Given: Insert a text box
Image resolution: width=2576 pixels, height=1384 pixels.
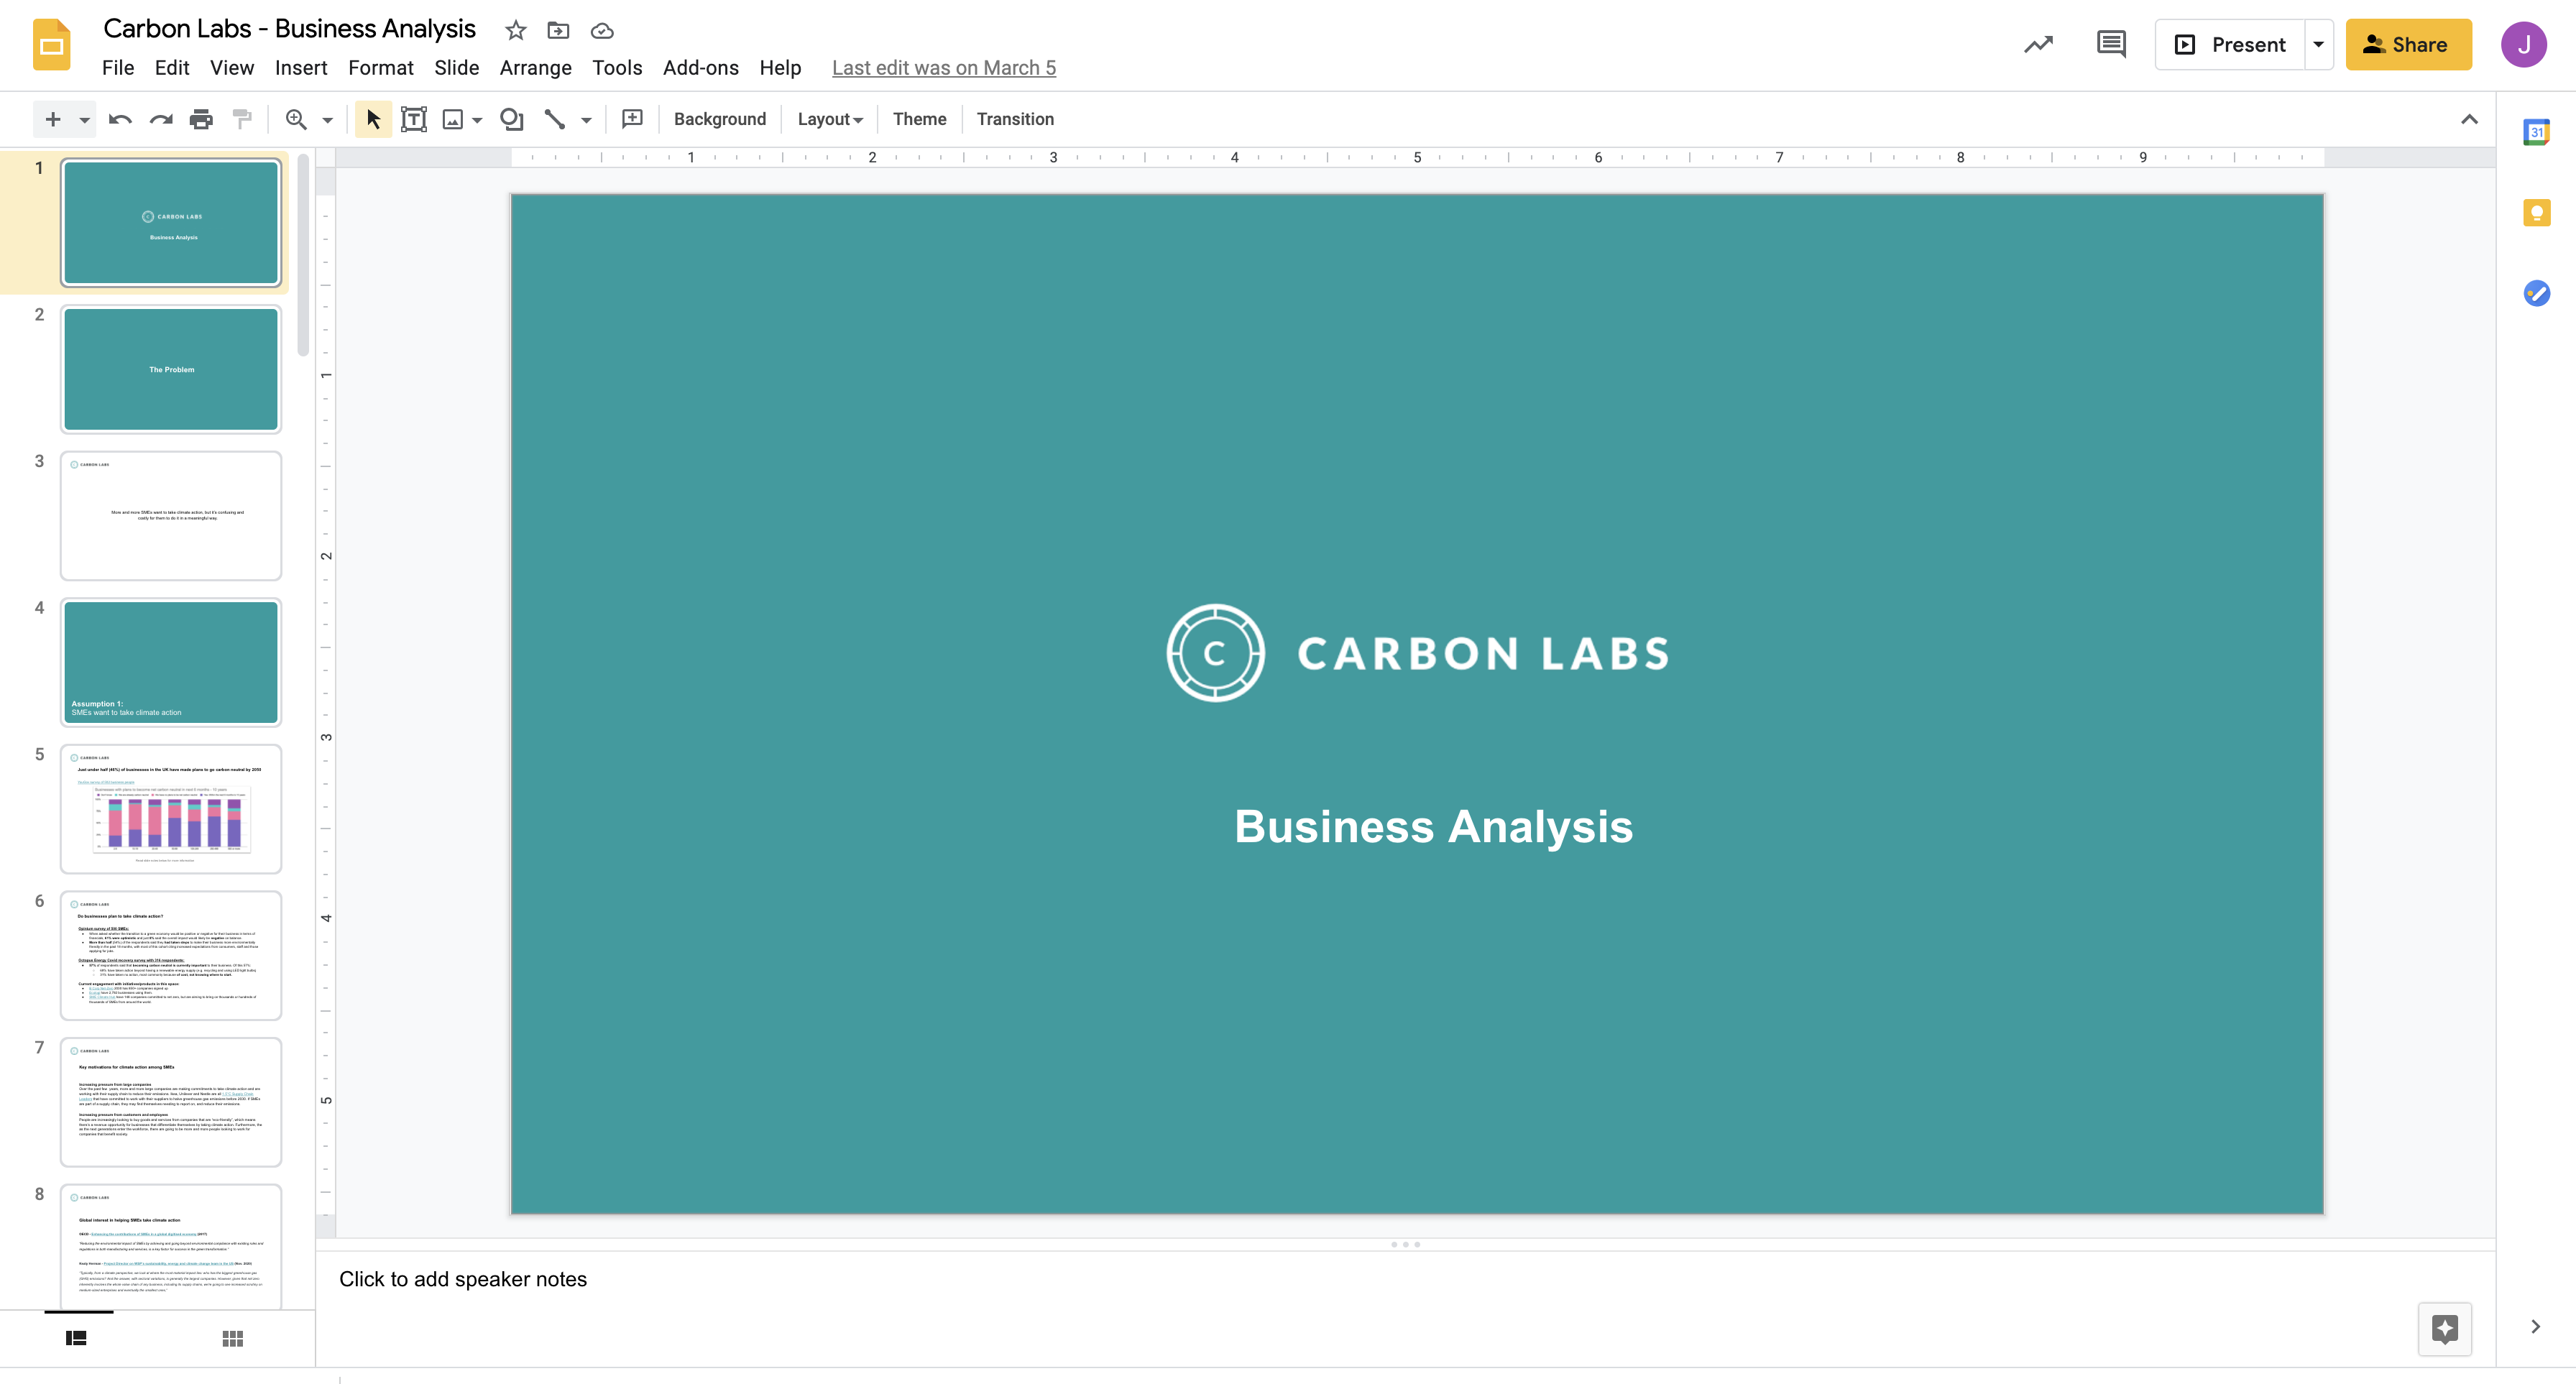Looking at the screenshot, I should tap(413, 119).
